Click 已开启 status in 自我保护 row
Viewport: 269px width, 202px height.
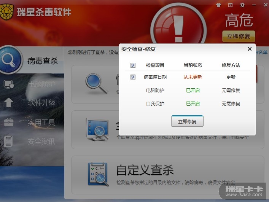[193, 104]
